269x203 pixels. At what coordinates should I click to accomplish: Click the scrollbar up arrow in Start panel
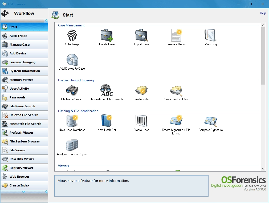263,25
